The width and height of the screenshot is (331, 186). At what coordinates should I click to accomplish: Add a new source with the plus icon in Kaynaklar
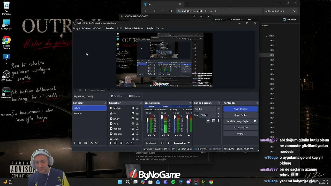click(x=110, y=143)
